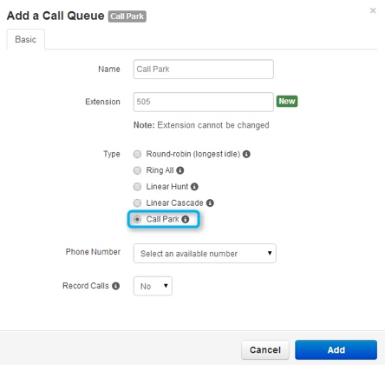Click info icon beside Ring All
385x365 pixels.
[180, 170]
